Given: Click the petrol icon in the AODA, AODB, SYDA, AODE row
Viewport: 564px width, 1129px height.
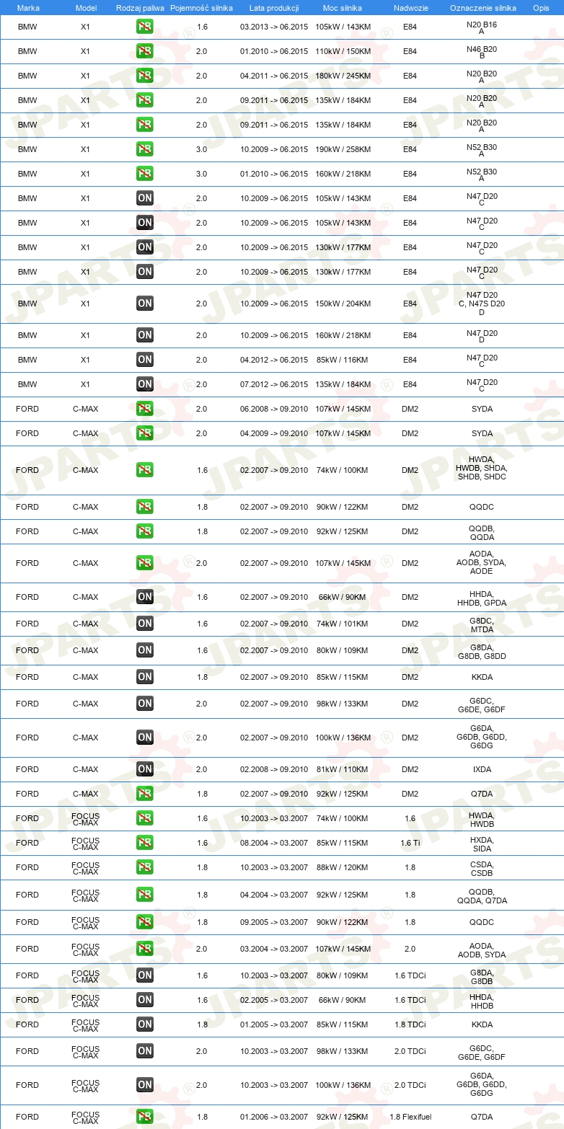Looking at the screenshot, I should [145, 563].
